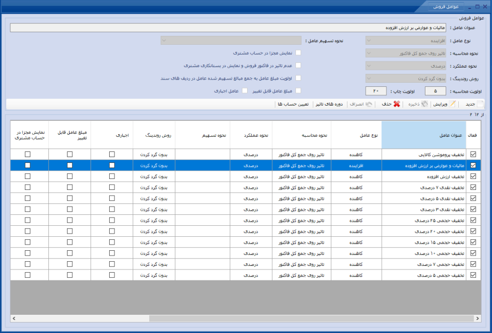This screenshot has height=333, width=492.
Task: Check the مبلغ عامل قابل تغییر checkbox in the form
Action: 298,91
